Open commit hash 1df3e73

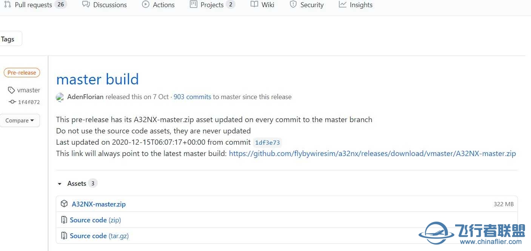pyautogui.click(x=267, y=142)
